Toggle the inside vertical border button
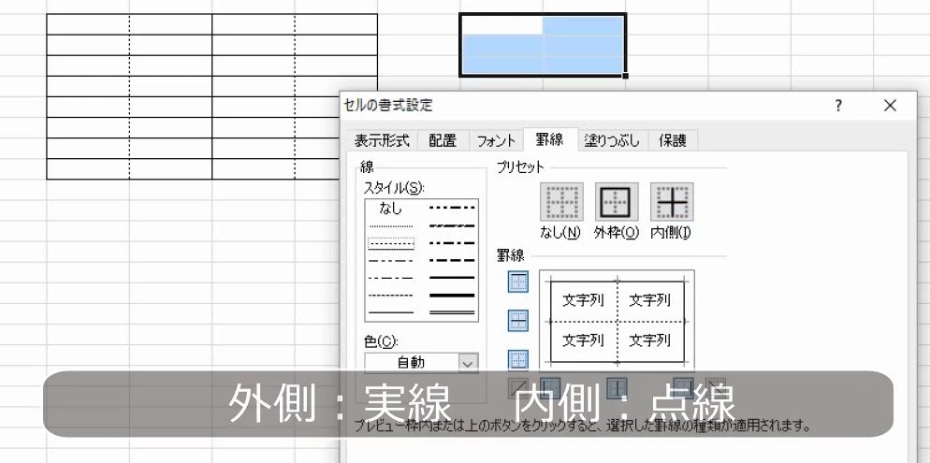The height and width of the screenshot is (463, 930). click(x=618, y=388)
